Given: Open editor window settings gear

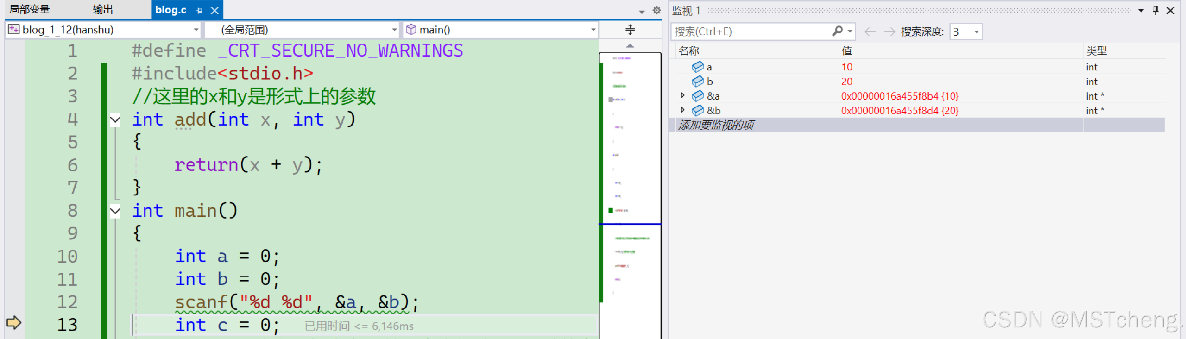Looking at the screenshot, I should [656, 10].
